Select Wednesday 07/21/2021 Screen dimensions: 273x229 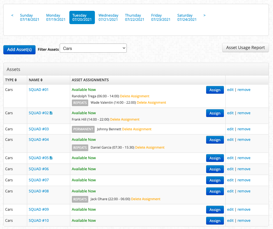pos(108,17)
